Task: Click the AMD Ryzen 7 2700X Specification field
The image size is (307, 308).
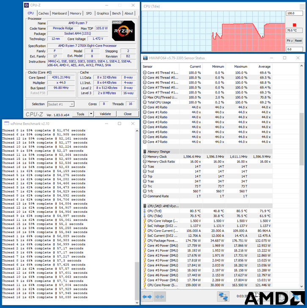Action: tap(92, 46)
